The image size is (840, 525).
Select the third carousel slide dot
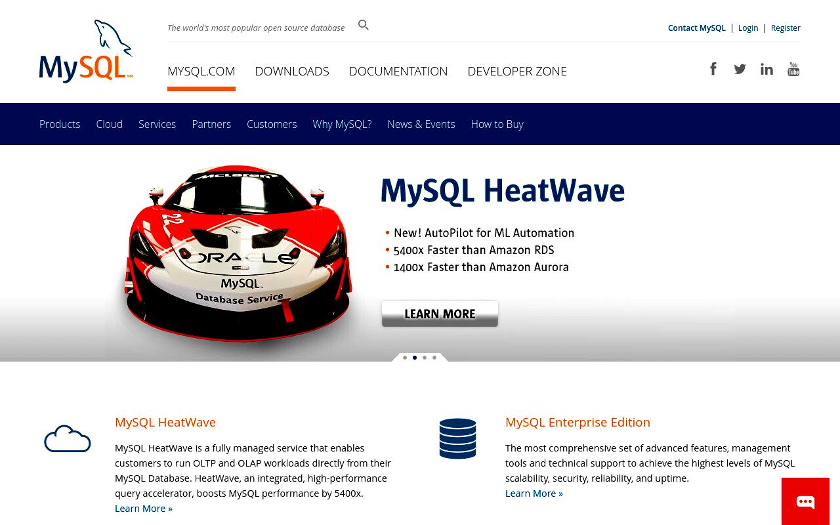click(425, 358)
